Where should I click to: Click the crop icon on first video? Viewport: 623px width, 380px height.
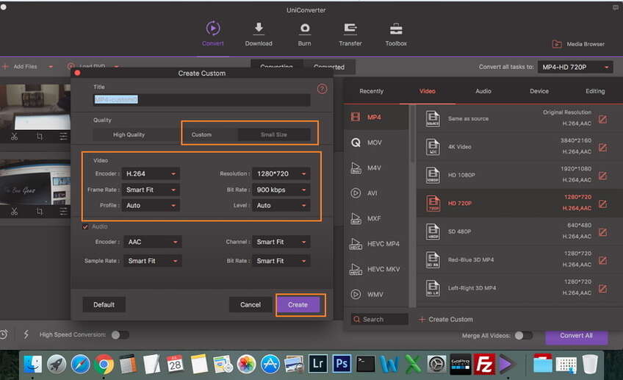[x=40, y=137]
